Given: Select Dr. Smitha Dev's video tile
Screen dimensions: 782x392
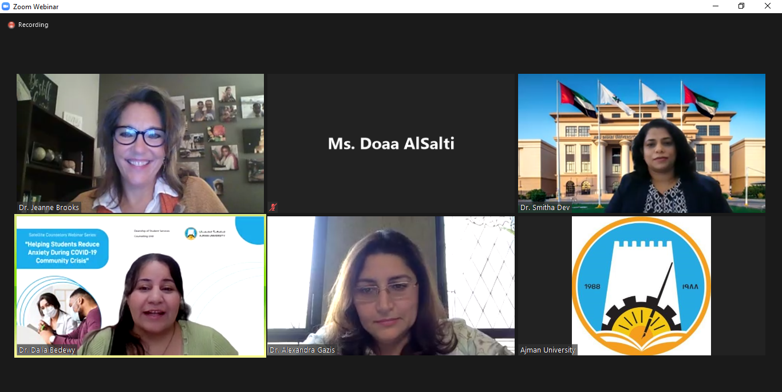Looking at the screenshot, I should click(x=642, y=143).
